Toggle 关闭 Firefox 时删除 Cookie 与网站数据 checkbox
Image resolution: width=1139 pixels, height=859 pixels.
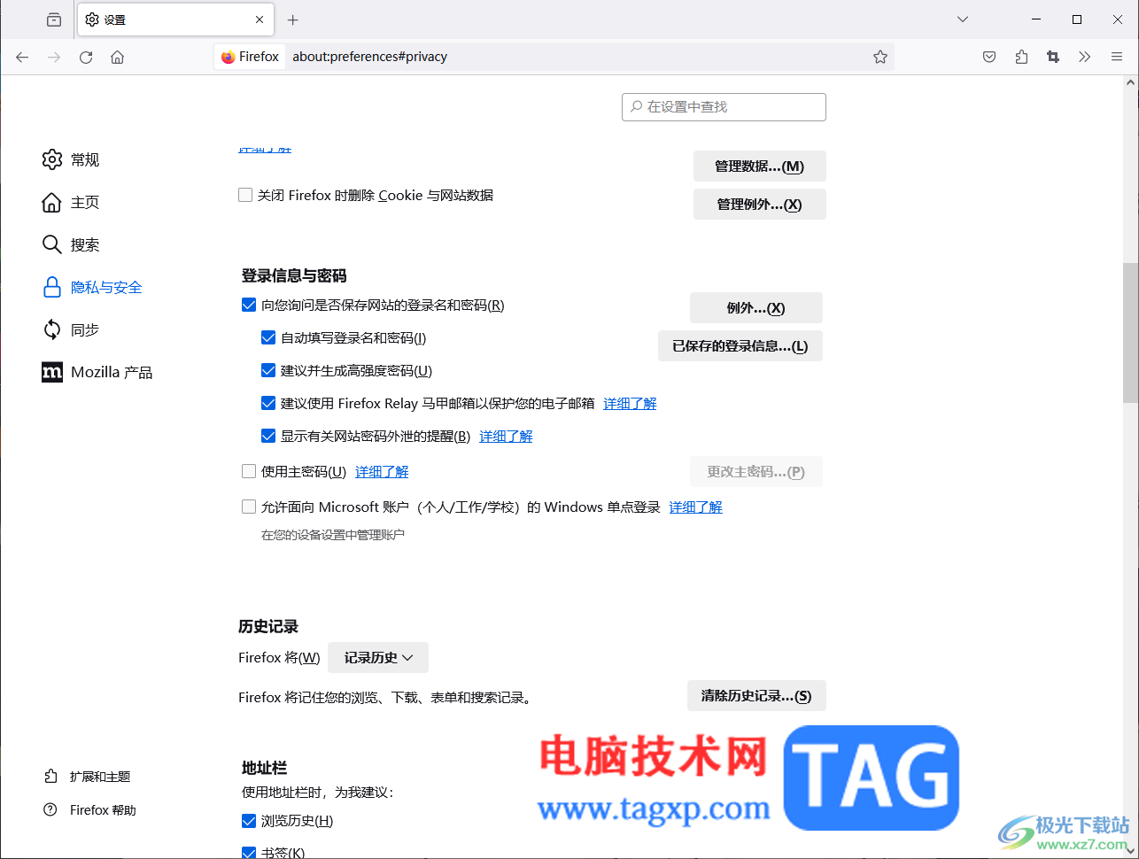click(245, 195)
